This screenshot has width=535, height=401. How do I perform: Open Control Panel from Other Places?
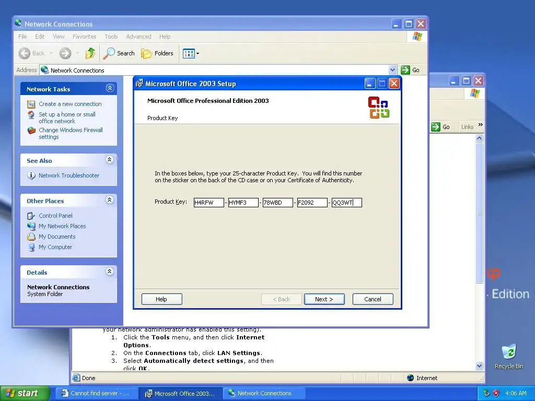pos(55,216)
